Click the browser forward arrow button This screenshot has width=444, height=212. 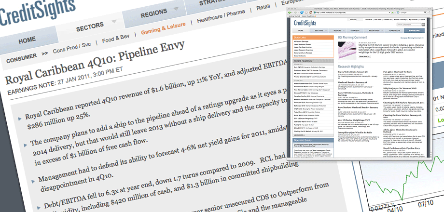(x=295, y=13)
